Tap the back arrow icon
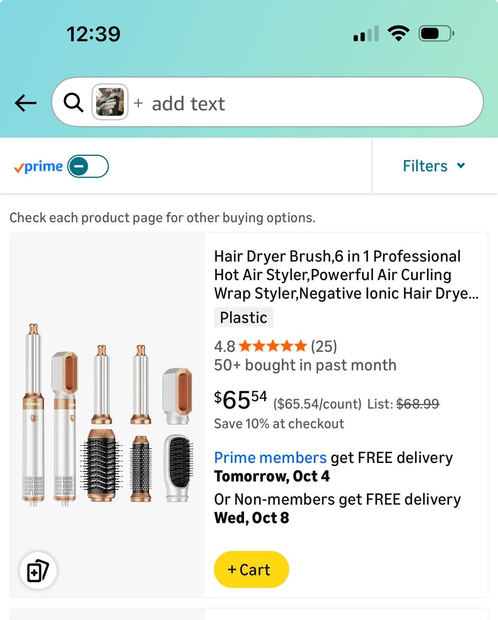This screenshot has width=498, height=620. tap(26, 103)
